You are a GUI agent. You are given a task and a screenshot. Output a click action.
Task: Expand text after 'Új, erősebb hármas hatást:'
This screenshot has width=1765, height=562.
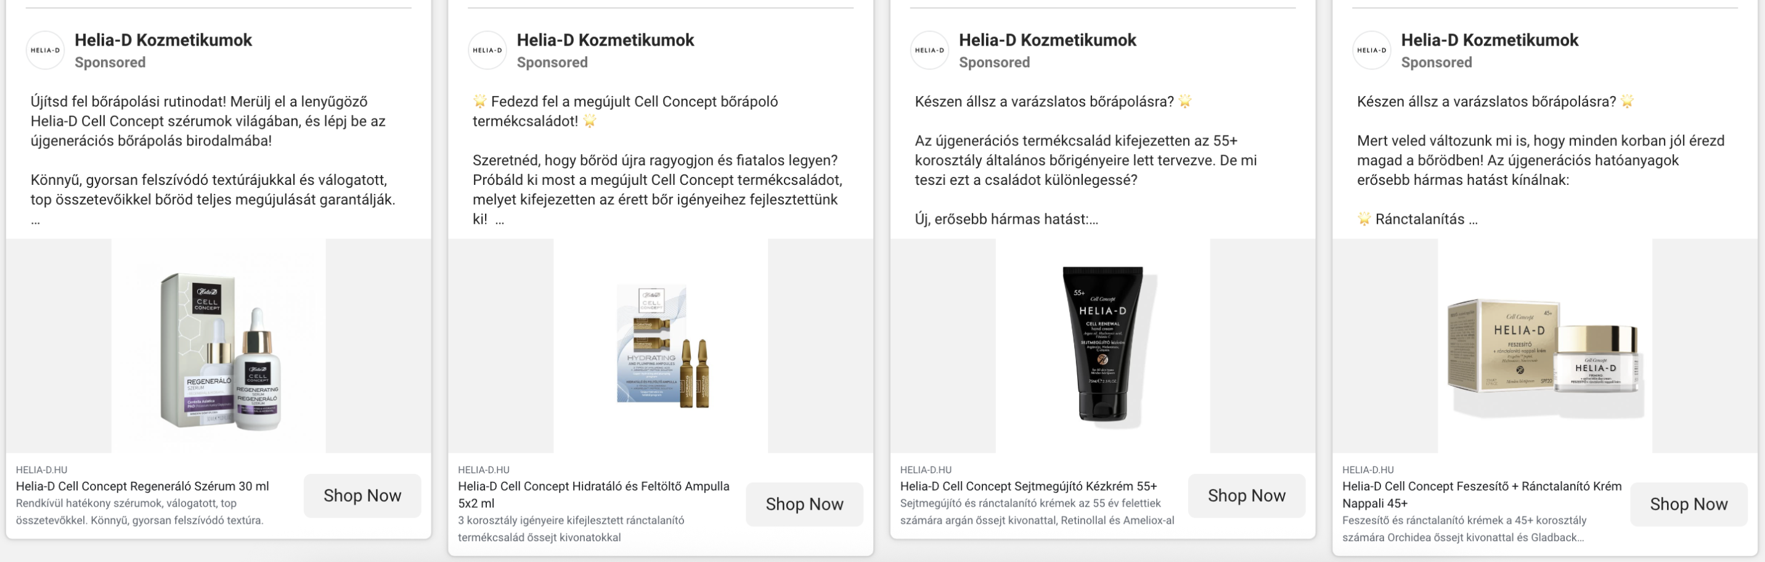click(x=1093, y=220)
